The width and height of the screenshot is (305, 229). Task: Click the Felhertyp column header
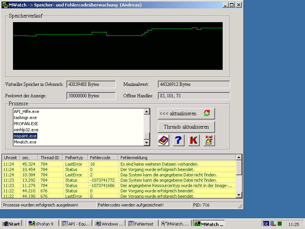coord(75,158)
